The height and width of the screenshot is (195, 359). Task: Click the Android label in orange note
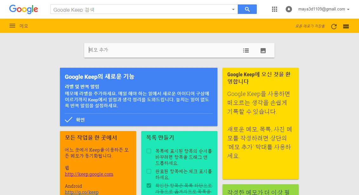tap(73, 186)
